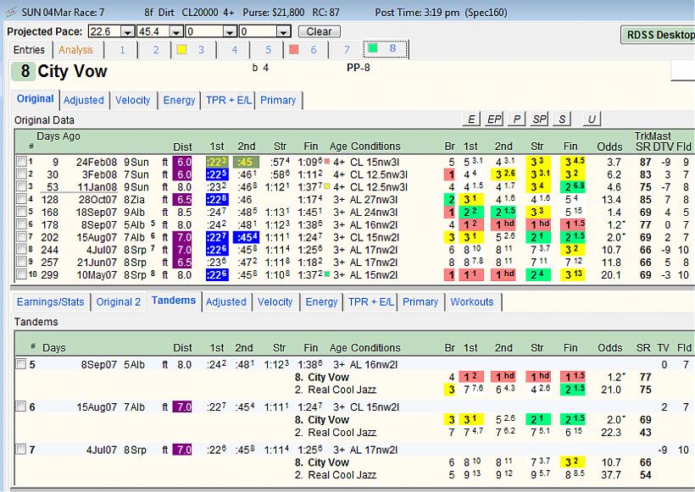Click first Real Cool Jazz entry in Tandems

pos(336,390)
